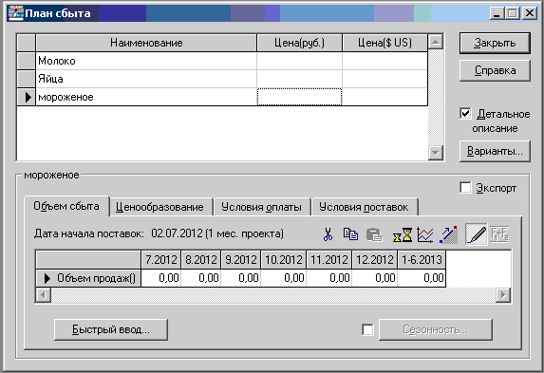Image resolution: width=544 pixels, height=373 pixels.
Task: Click the 7.2012 sales value cell
Action: [161, 278]
